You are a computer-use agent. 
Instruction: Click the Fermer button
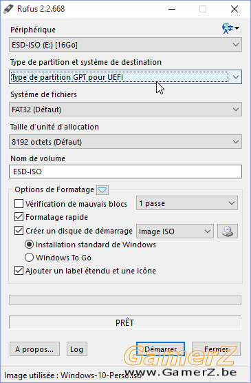(216, 349)
